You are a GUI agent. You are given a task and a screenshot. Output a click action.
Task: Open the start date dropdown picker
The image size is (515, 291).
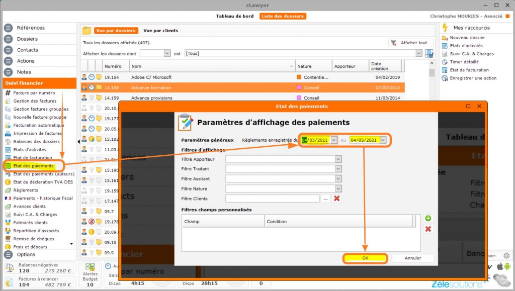334,140
